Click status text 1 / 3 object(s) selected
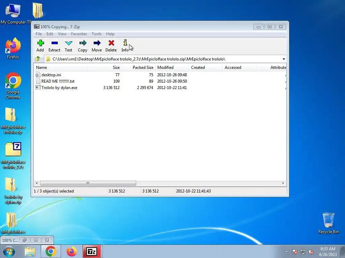This screenshot has height=258, width=345. point(54,191)
